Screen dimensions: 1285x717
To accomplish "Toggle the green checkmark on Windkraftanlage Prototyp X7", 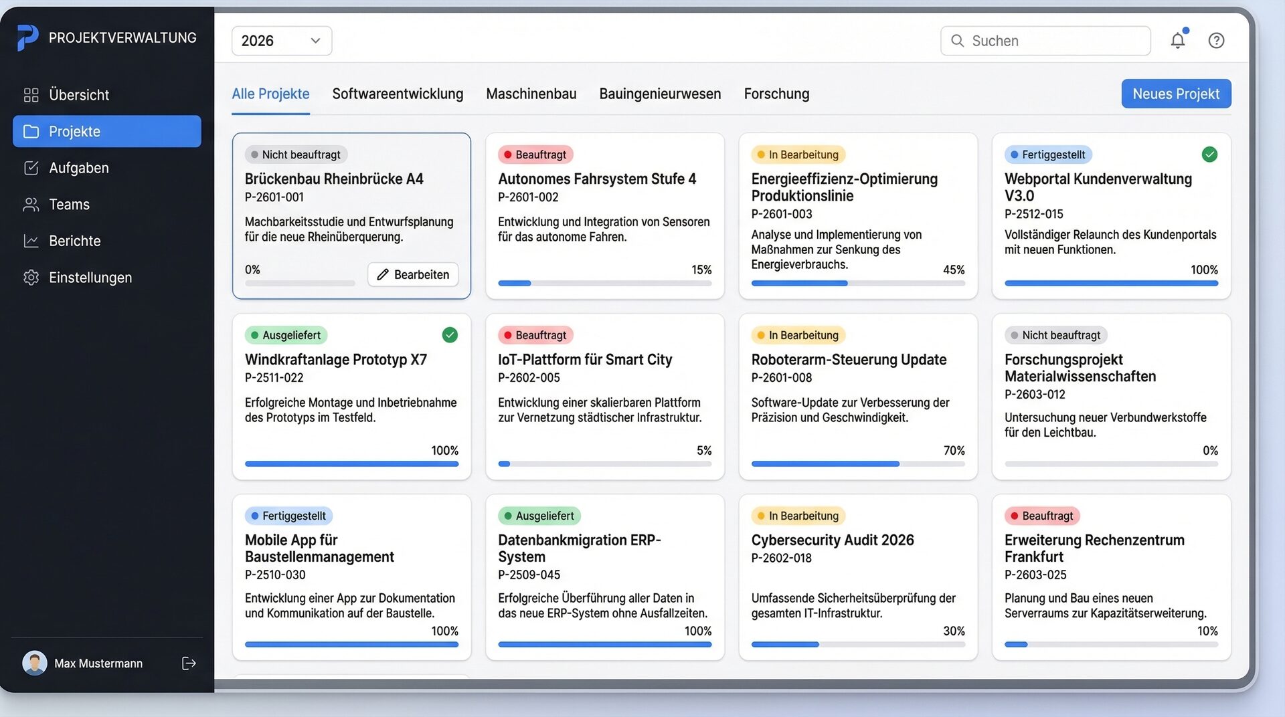I will [449, 335].
